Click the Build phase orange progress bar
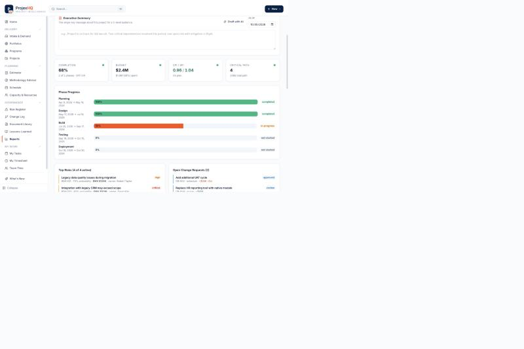Viewport: 524px width, 349px height. tap(139, 126)
